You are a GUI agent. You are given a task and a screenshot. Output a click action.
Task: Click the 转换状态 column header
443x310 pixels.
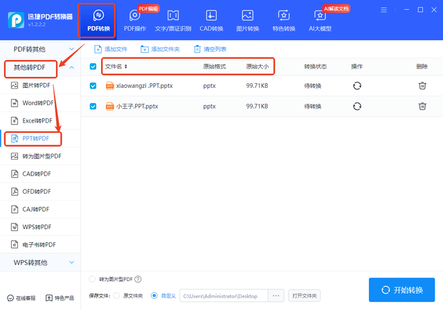(316, 66)
